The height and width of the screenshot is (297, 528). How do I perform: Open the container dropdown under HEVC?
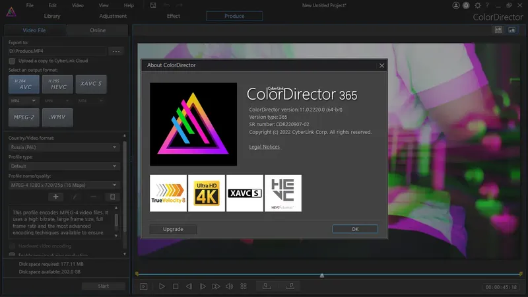click(x=57, y=101)
